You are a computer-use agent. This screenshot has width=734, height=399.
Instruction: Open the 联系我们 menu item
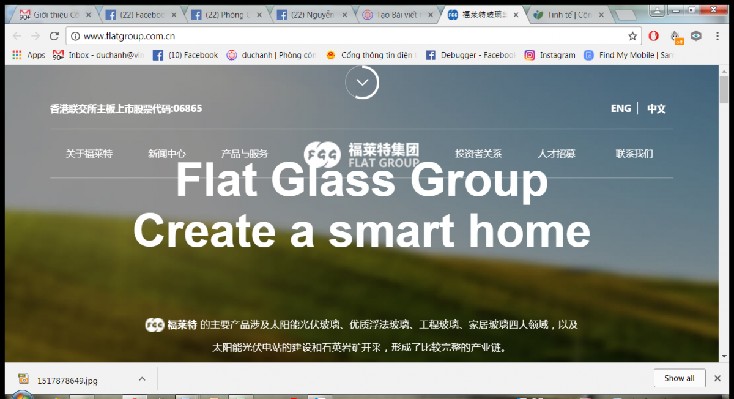[634, 154]
